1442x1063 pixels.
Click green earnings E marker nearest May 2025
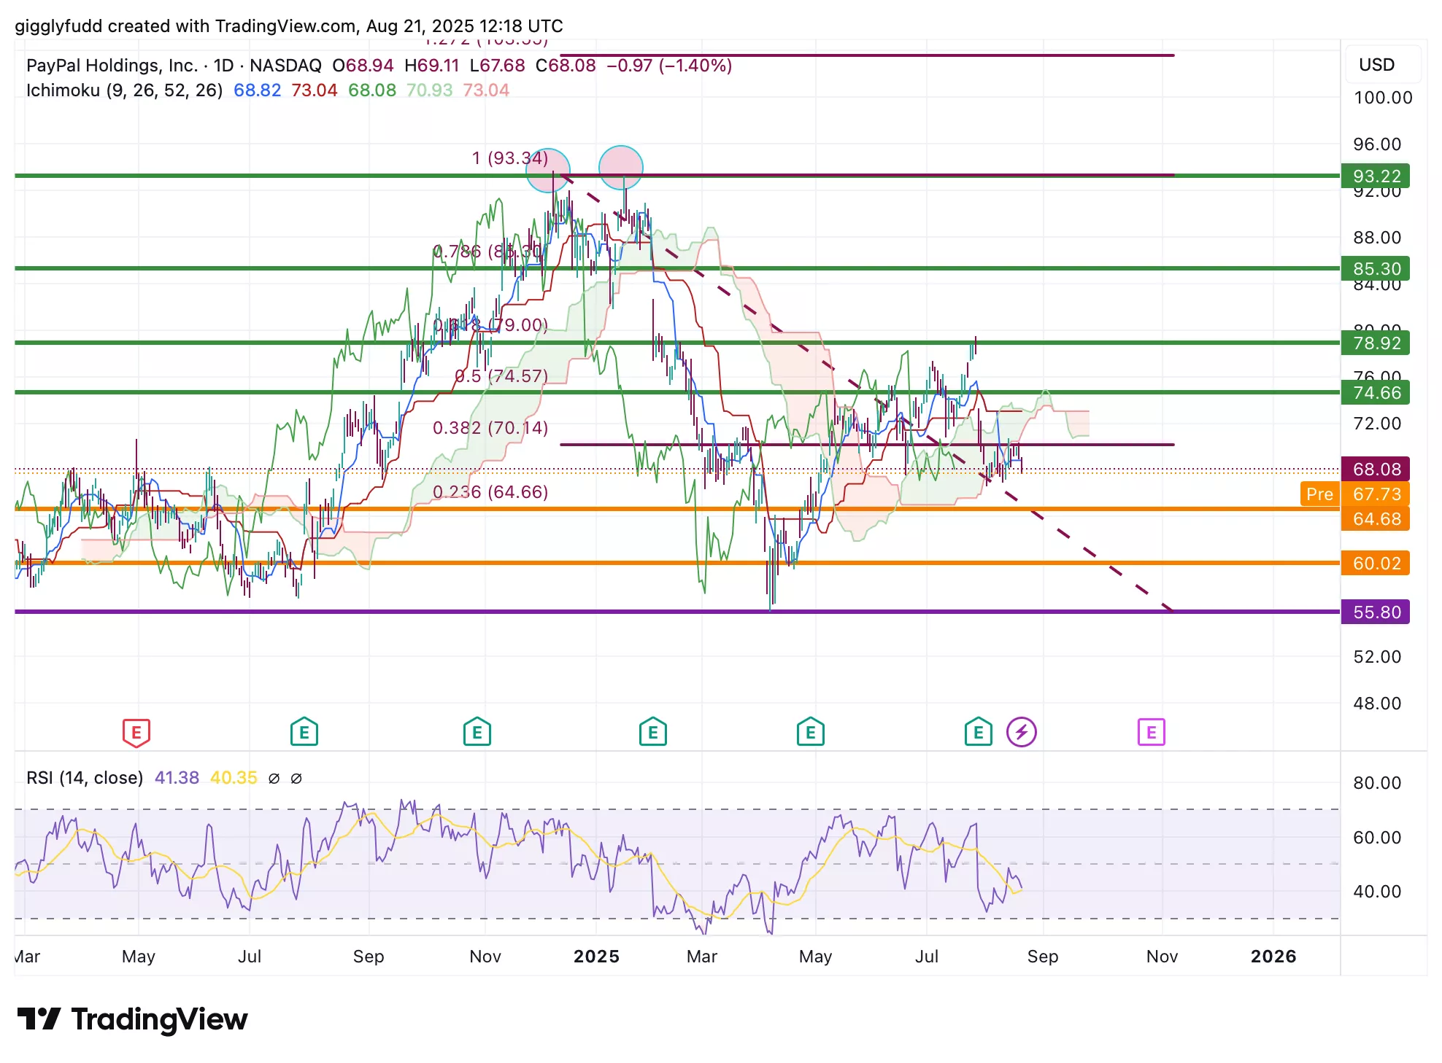pyautogui.click(x=810, y=732)
